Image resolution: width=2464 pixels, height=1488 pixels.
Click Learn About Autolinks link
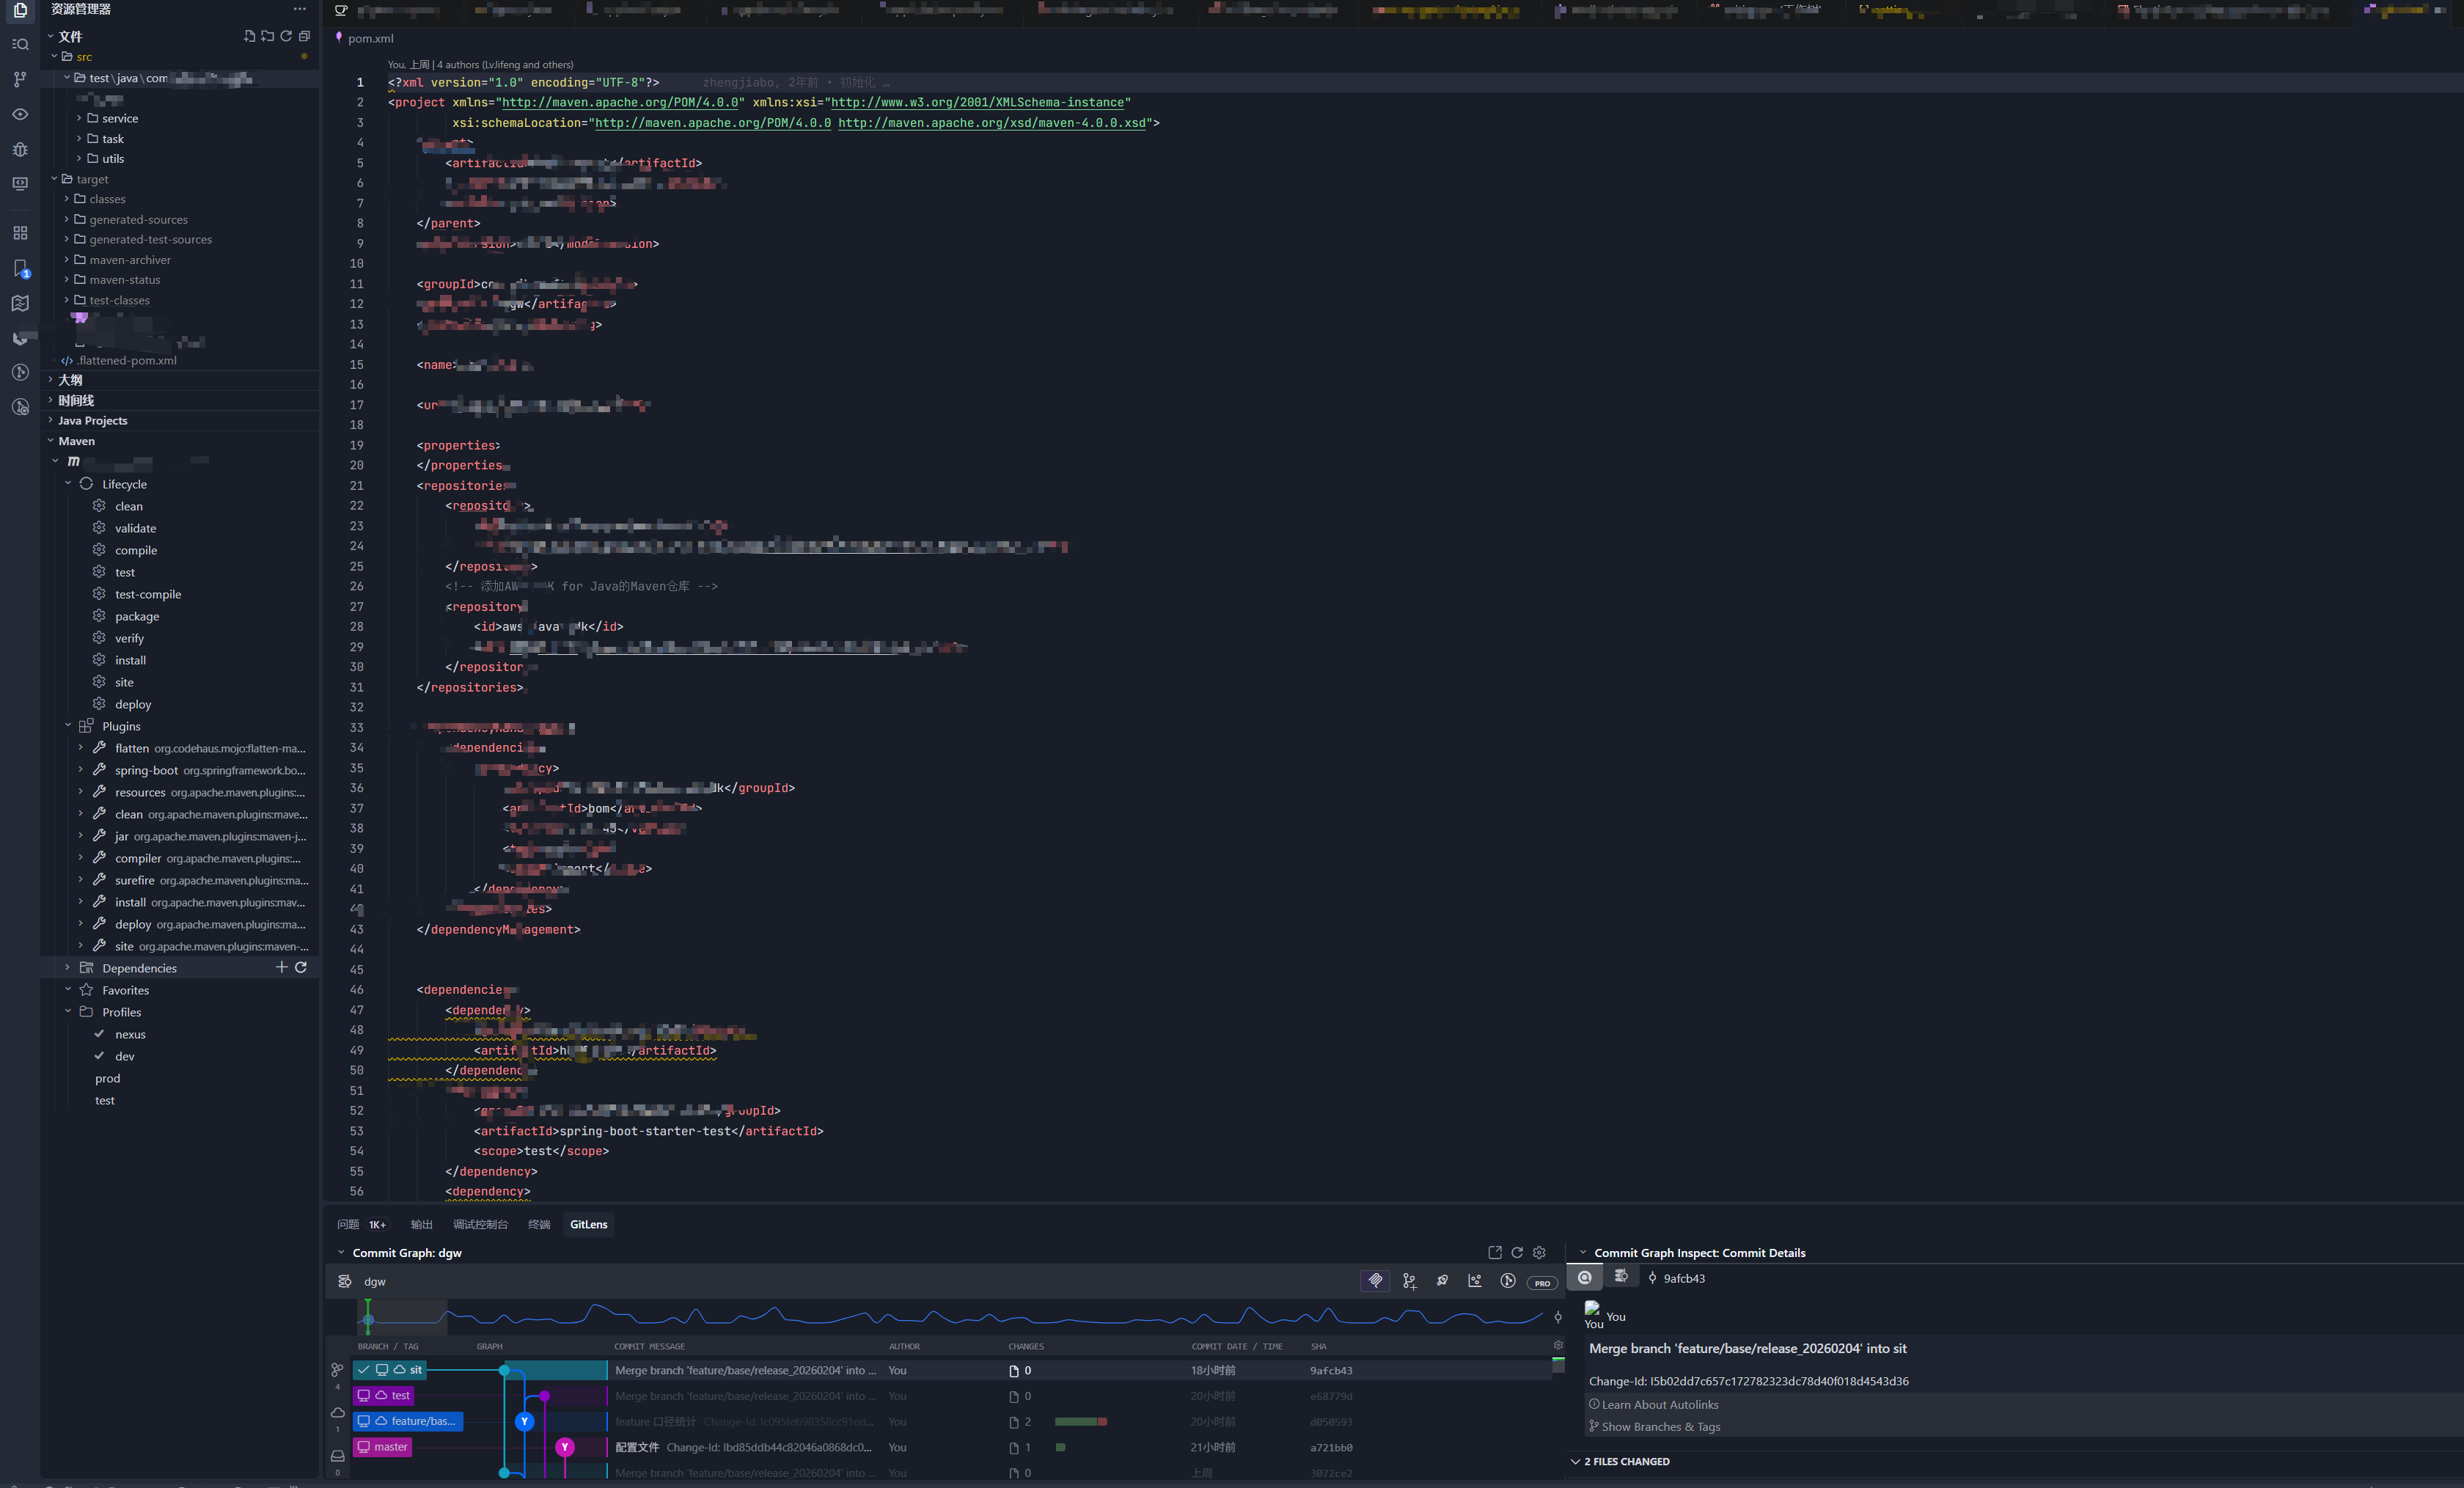[x=1660, y=1405]
